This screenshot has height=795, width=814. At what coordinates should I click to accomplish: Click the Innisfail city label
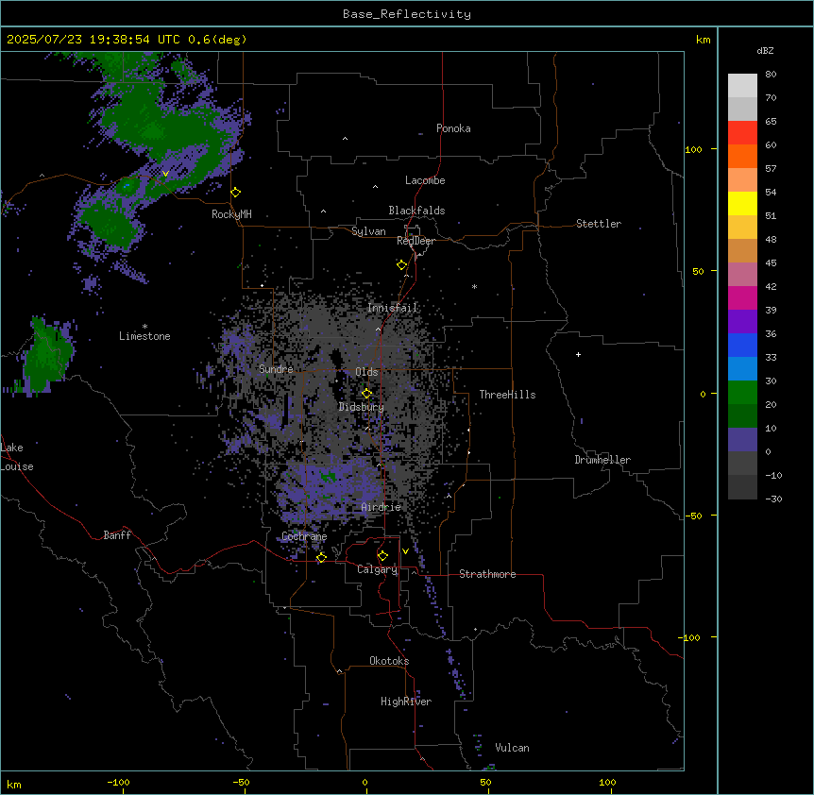pyautogui.click(x=392, y=308)
